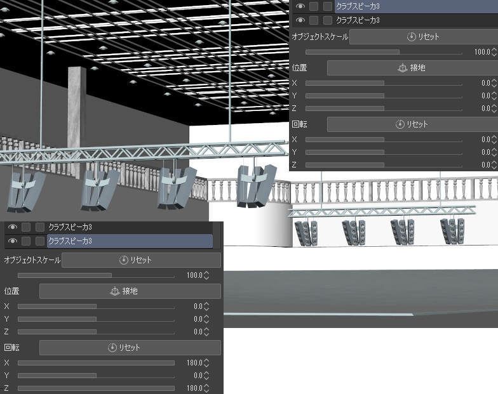Tick checkbox beside name, unhighlighted row, upper panel
The image size is (498, 394).
328,20
